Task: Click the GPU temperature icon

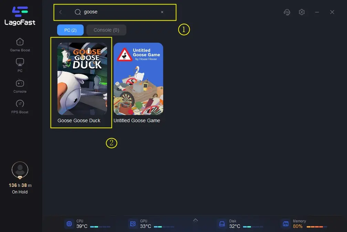Action: 133,224
